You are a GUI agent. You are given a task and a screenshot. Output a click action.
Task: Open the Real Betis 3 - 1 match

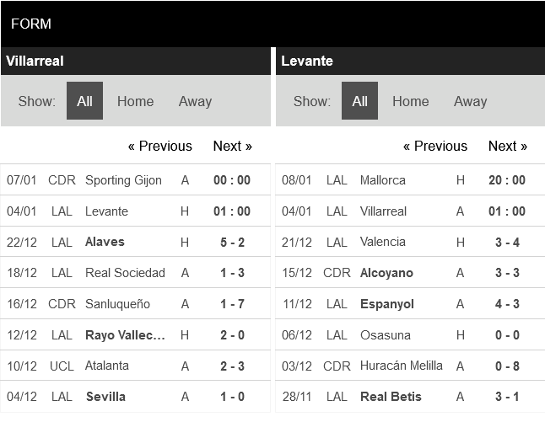[x=410, y=397]
